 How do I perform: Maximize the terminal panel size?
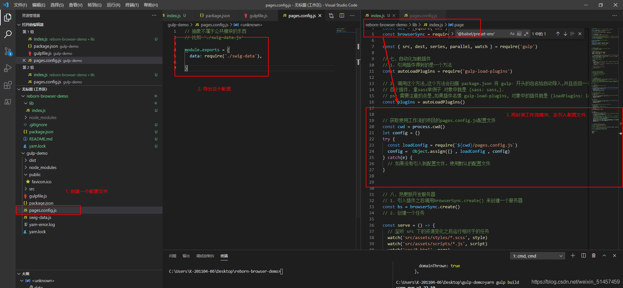click(x=604, y=256)
